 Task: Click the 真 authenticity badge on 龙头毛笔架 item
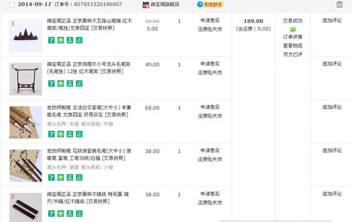tap(70, 83)
